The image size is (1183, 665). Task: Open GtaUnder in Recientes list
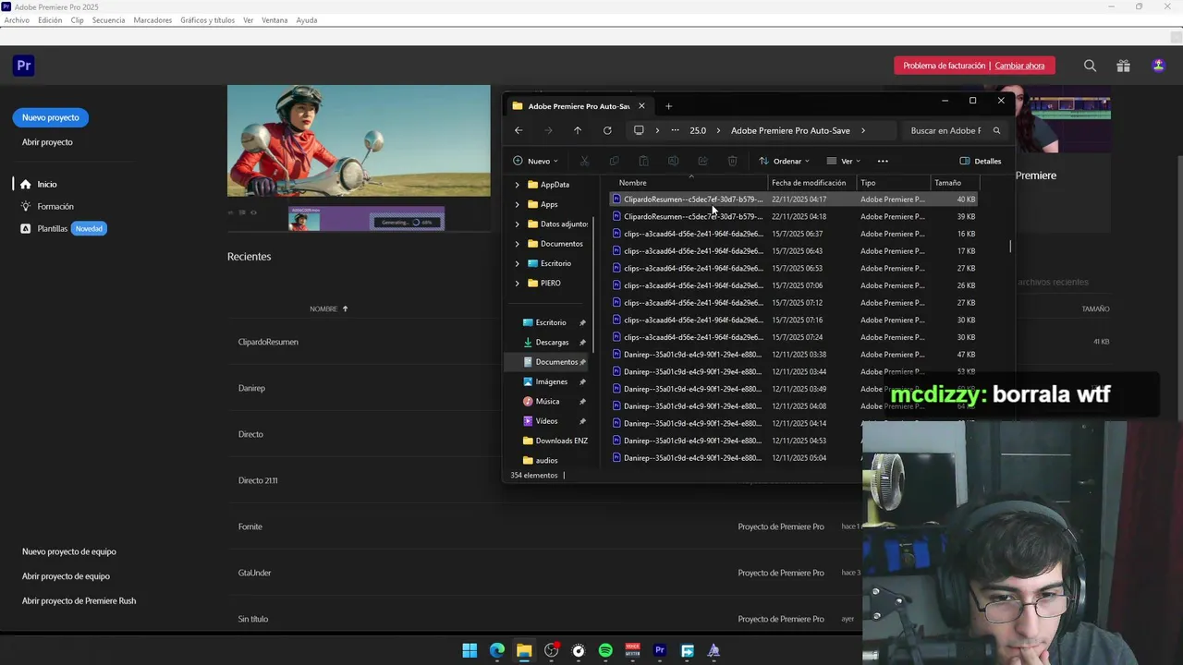[254, 573]
